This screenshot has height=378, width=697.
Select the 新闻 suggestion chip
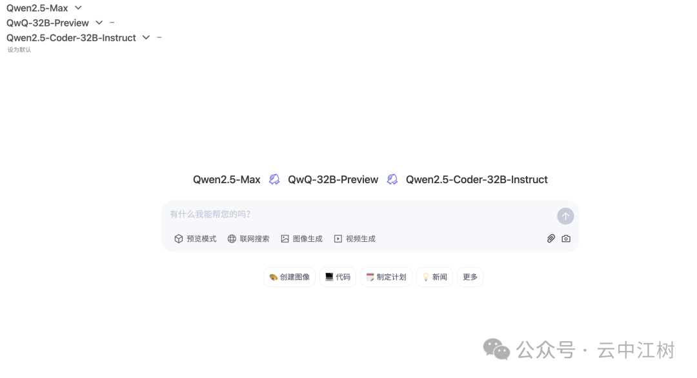point(435,277)
